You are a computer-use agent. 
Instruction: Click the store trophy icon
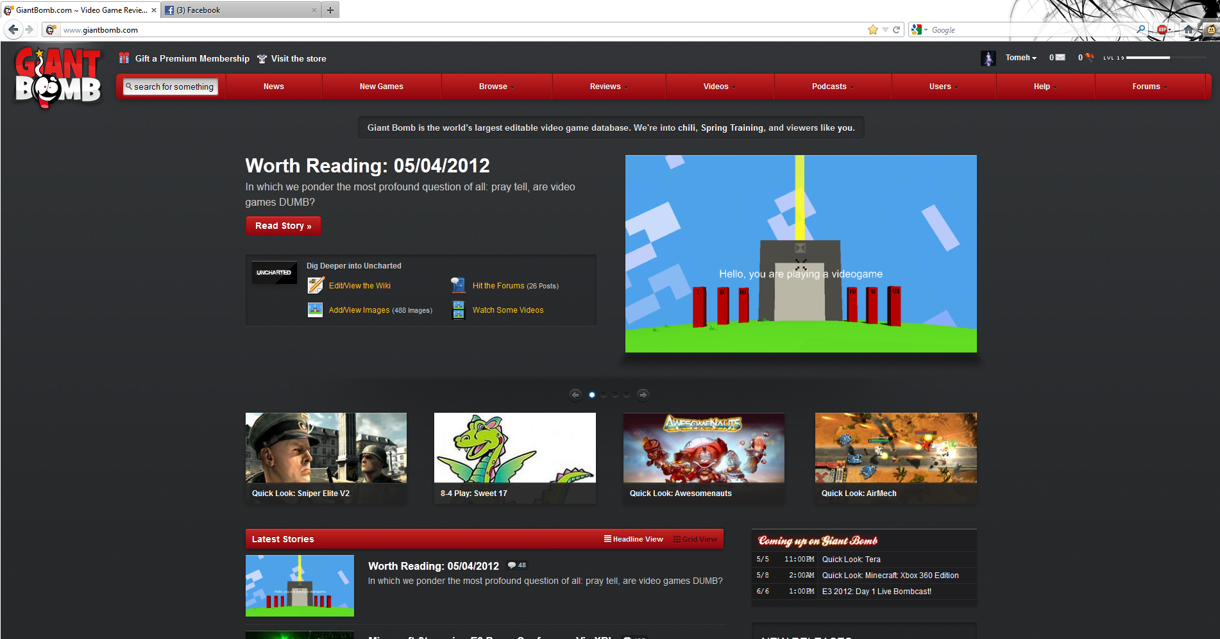point(262,59)
